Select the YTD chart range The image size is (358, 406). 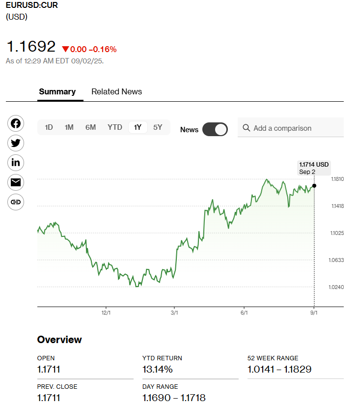[115, 127]
